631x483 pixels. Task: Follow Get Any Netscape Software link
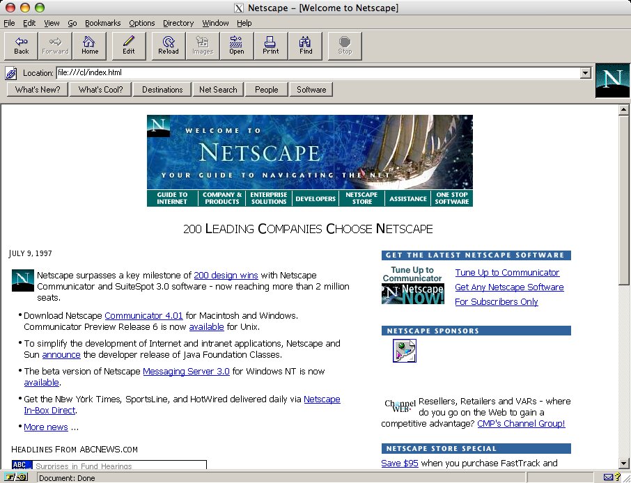(x=510, y=287)
